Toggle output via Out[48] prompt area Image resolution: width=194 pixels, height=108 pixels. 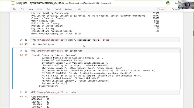24,44
